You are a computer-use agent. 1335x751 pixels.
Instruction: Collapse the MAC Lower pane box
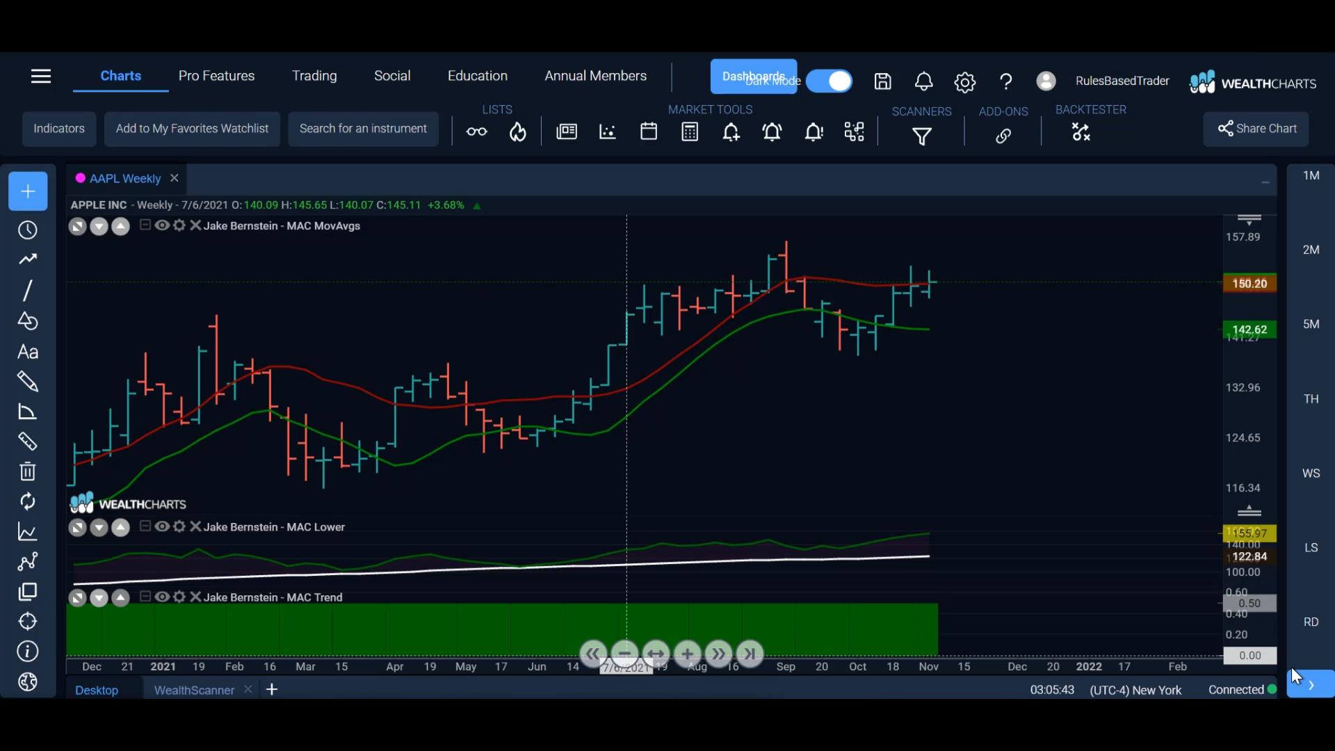click(145, 526)
